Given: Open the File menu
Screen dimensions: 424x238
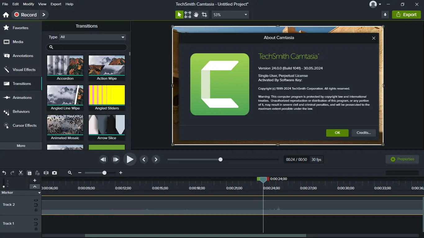Looking at the screenshot, I should click(x=5, y=4).
